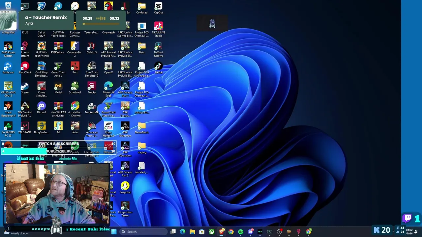Open Discord from the taskbar
This screenshot has width=422, height=237.
point(250,232)
